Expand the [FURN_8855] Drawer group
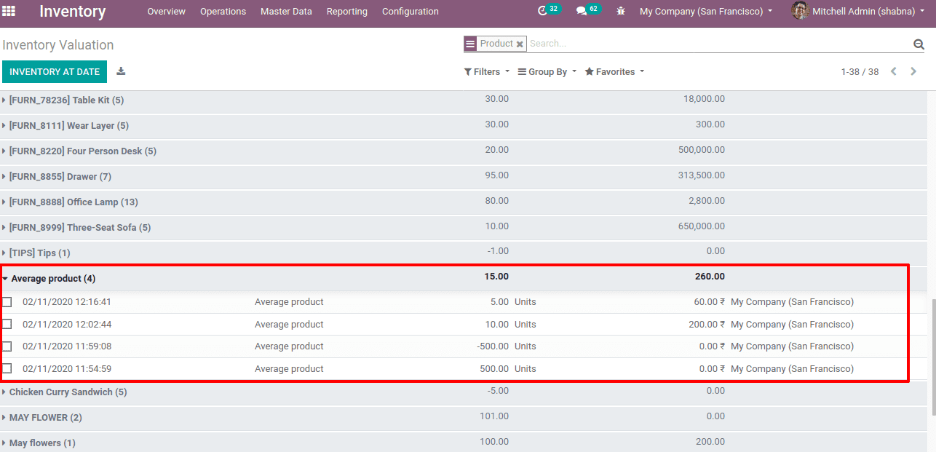This screenshot has width=936, height=452. (x=60, y=177)
